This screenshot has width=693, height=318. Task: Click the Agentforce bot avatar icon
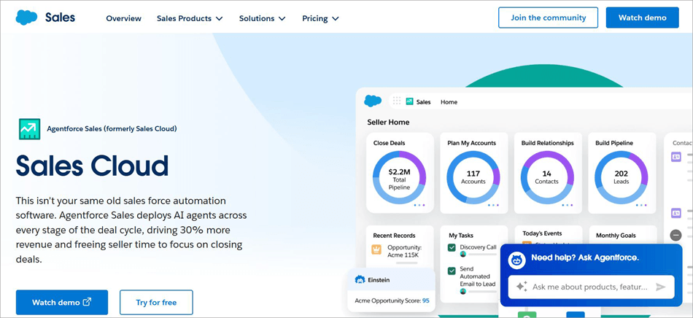tap(516, 260)
